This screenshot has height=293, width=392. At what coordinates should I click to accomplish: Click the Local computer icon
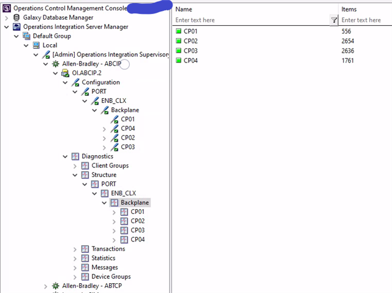coord(36,45)
